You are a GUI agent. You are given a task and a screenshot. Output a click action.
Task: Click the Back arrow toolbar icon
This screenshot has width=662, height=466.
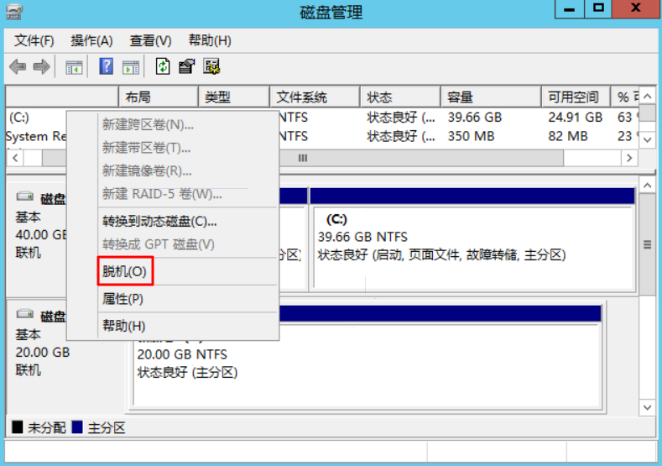click(x=18, y=67)
